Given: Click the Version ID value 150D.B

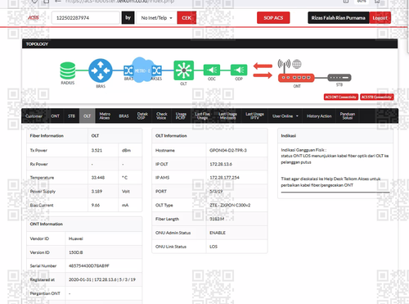Looking at the screenshot, I should pos(76,252).
